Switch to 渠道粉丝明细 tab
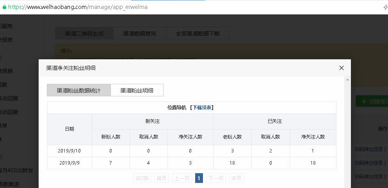 click(x=137, y=90)
